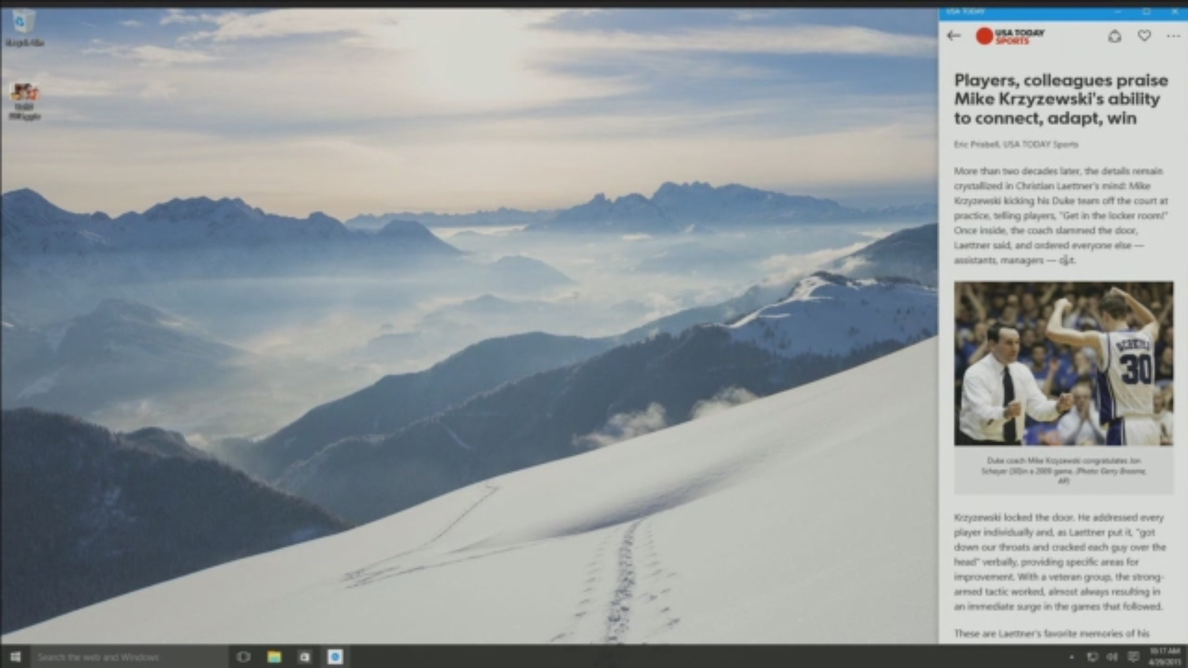
Task: Open Task View from the taskbar
Action: point(243,657)
